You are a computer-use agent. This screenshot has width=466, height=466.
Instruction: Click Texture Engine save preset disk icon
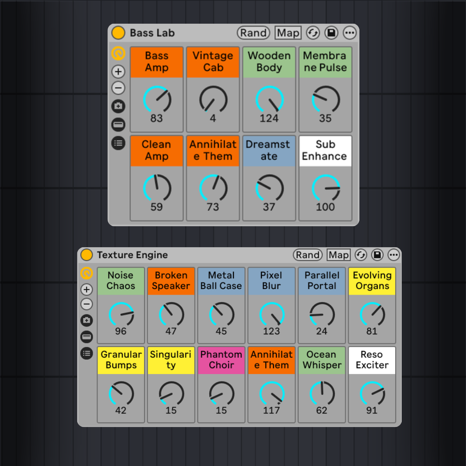coord(377,255)
